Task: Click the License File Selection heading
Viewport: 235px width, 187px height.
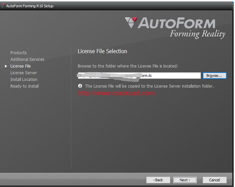Action: click(x=102, y=51)
